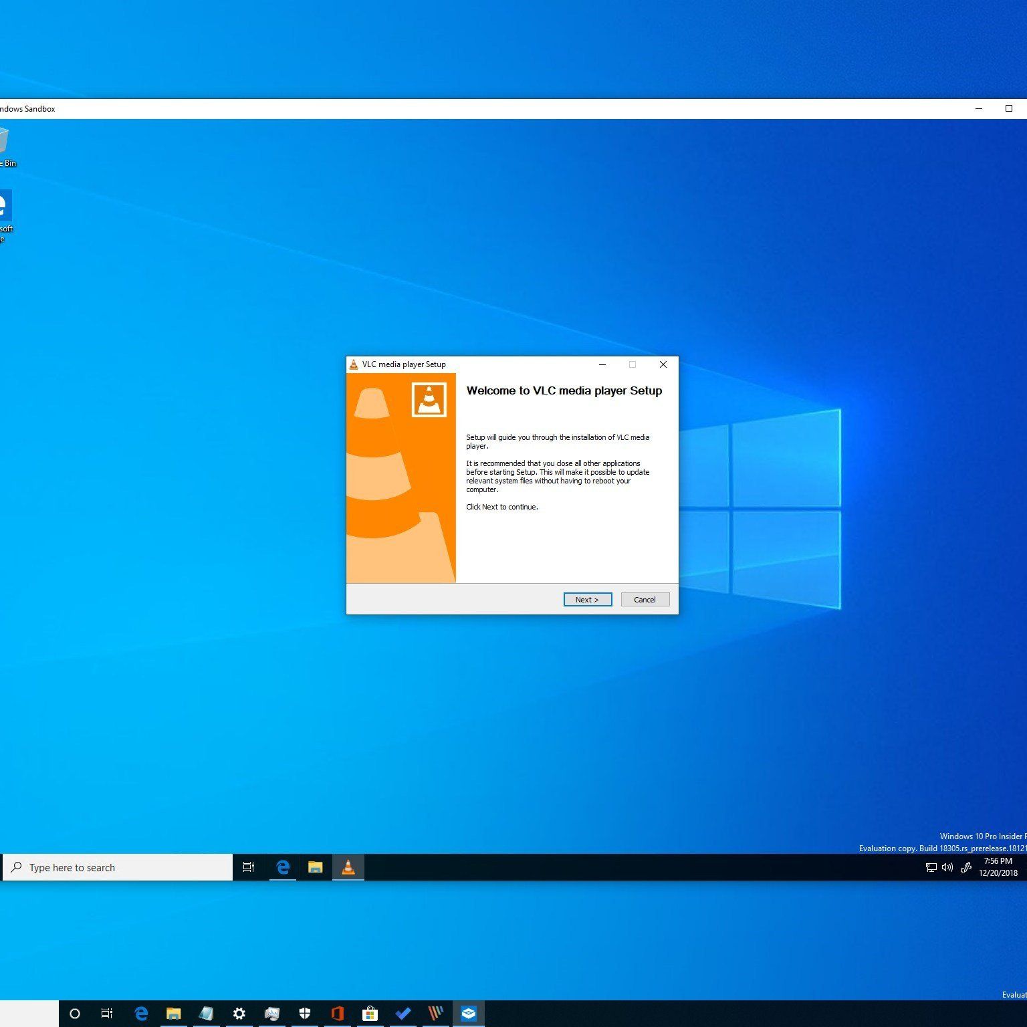Click the network icon in the system tray

pyautogui.click(x=931, y=867)
